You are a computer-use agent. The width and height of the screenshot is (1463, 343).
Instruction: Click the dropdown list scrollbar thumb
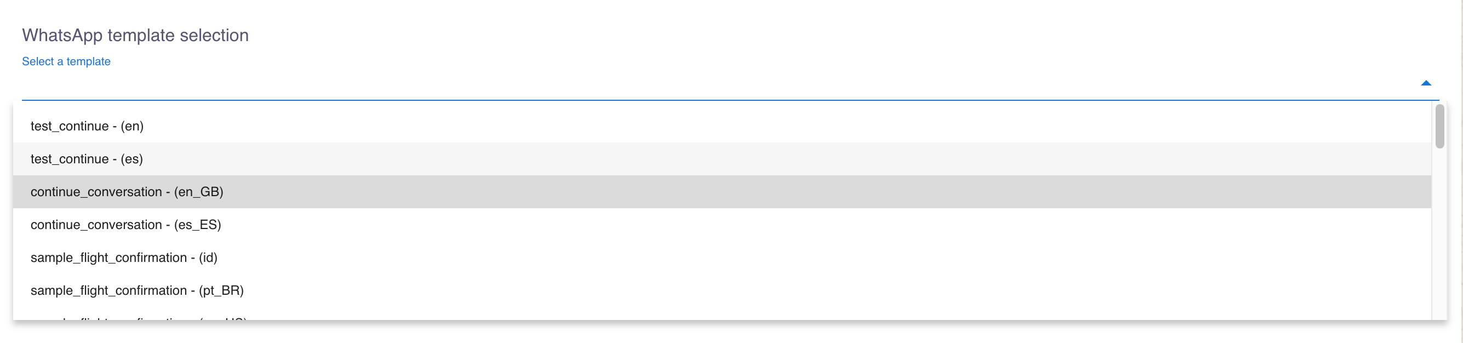point(1439,126)
